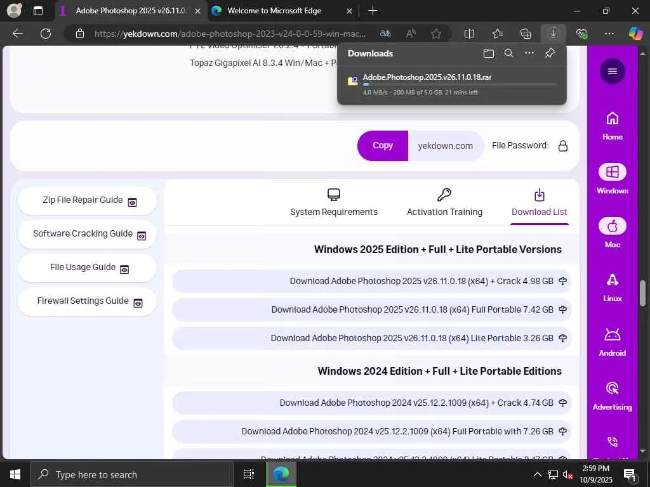Open Advertising in purple sidebar
650x487 pixels.
coord(613,396)
